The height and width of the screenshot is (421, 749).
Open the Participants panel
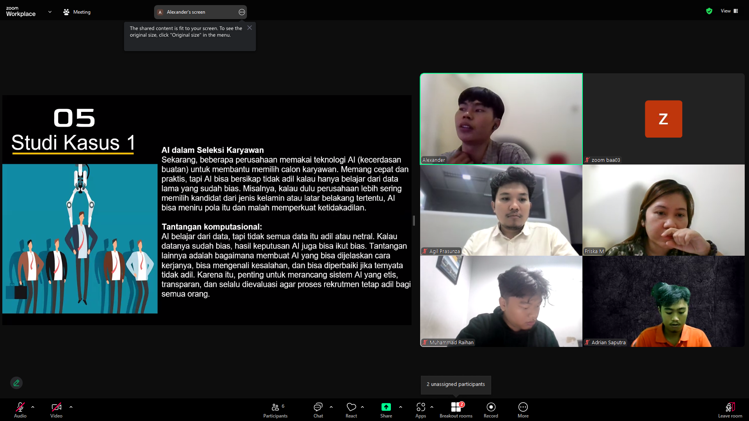click(275, 410)
